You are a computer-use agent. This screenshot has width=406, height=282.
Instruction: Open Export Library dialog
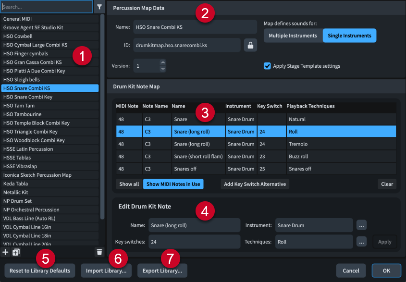click(162, 270)
